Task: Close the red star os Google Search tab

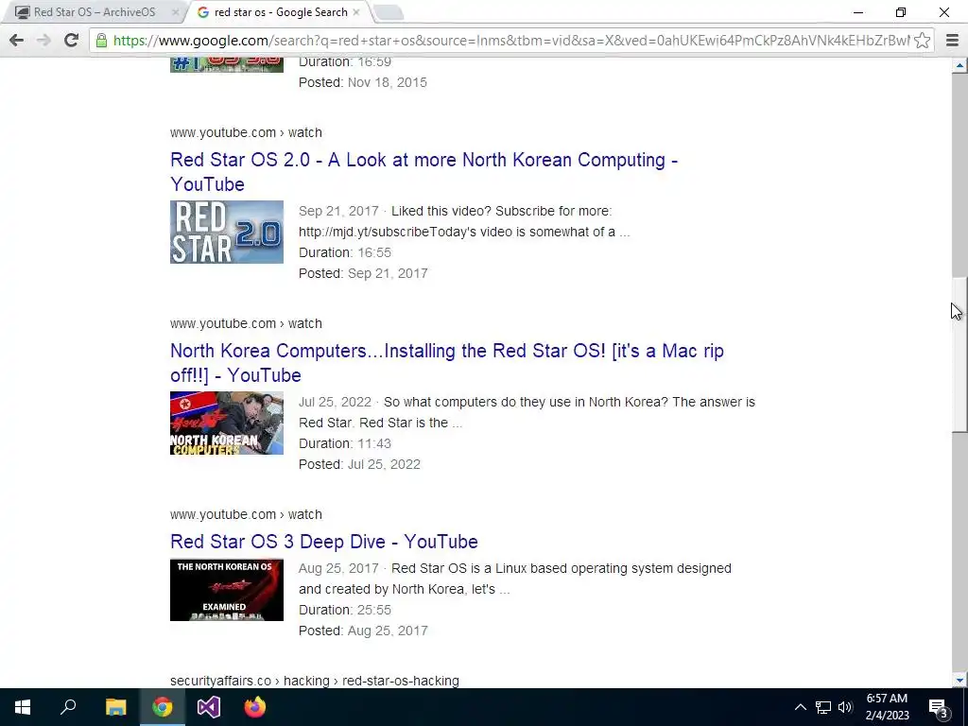Action: (x=356, y=11)
